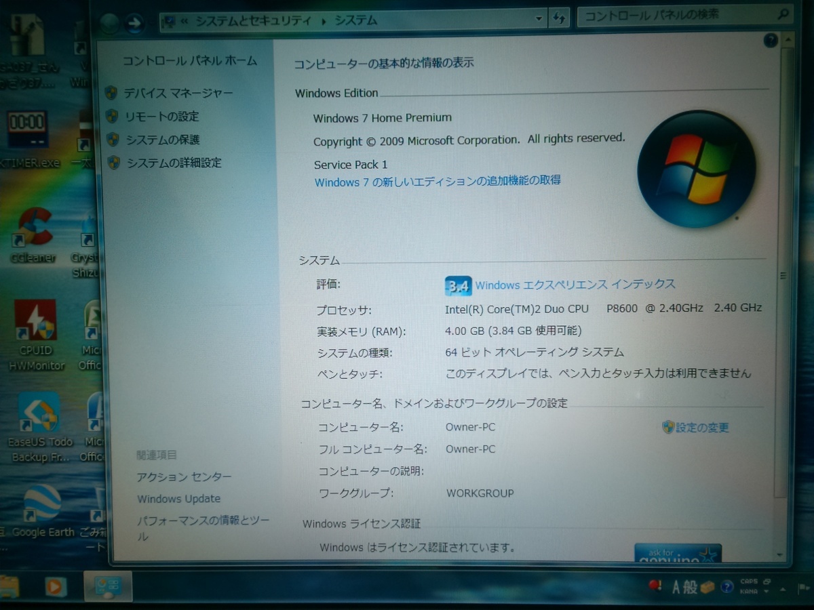Click the red IME pad icon in language bar
The image size is (814, 610).
coord(654,586)
